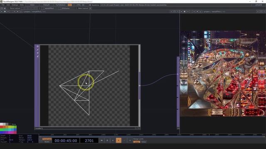Open the Edit menu

8,5
